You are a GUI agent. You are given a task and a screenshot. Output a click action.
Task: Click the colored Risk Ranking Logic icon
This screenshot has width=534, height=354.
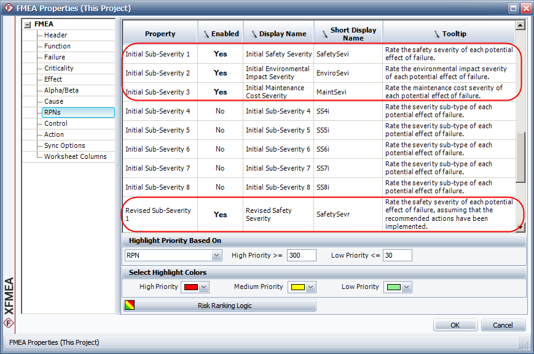point(128,306)
